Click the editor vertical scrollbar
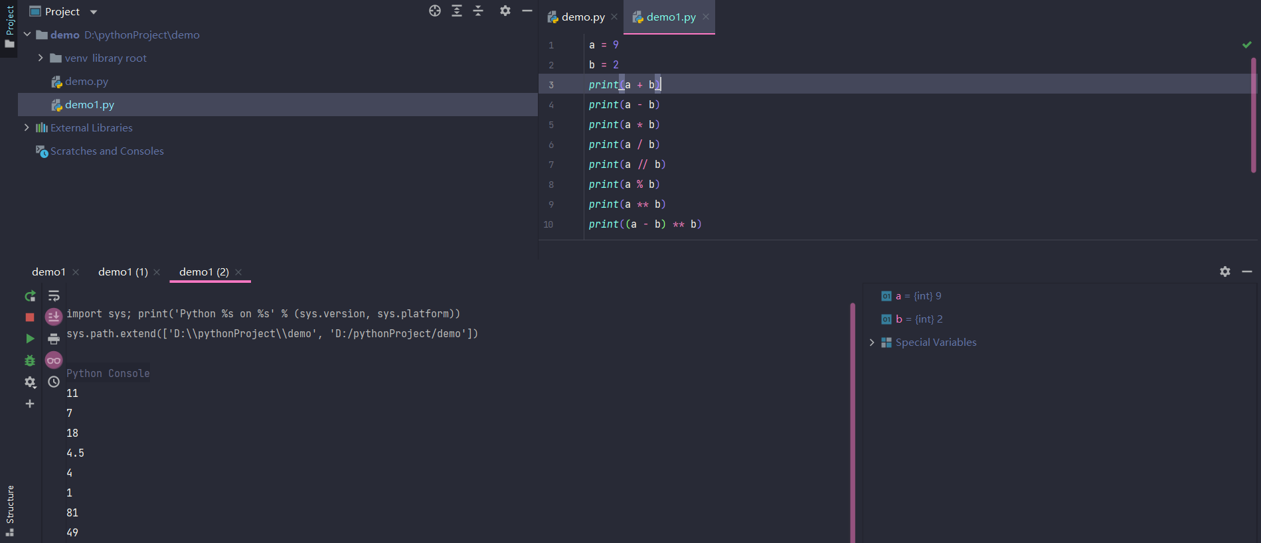 coord(1254,116)
